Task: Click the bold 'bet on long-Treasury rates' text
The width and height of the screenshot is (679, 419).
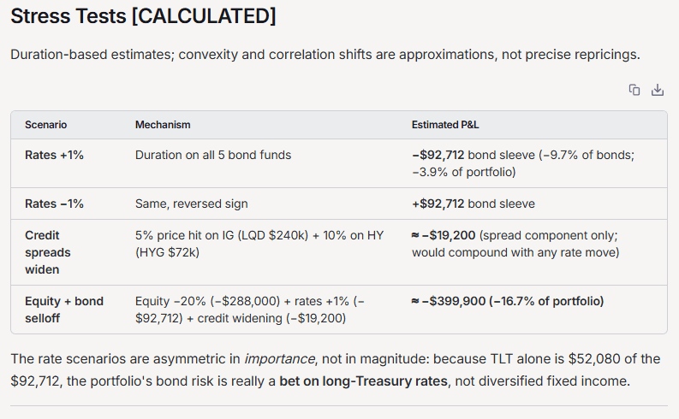Action: [x=363, y=381]
